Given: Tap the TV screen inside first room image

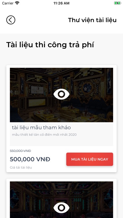Looking at the screenshot, I should point(37,90).
